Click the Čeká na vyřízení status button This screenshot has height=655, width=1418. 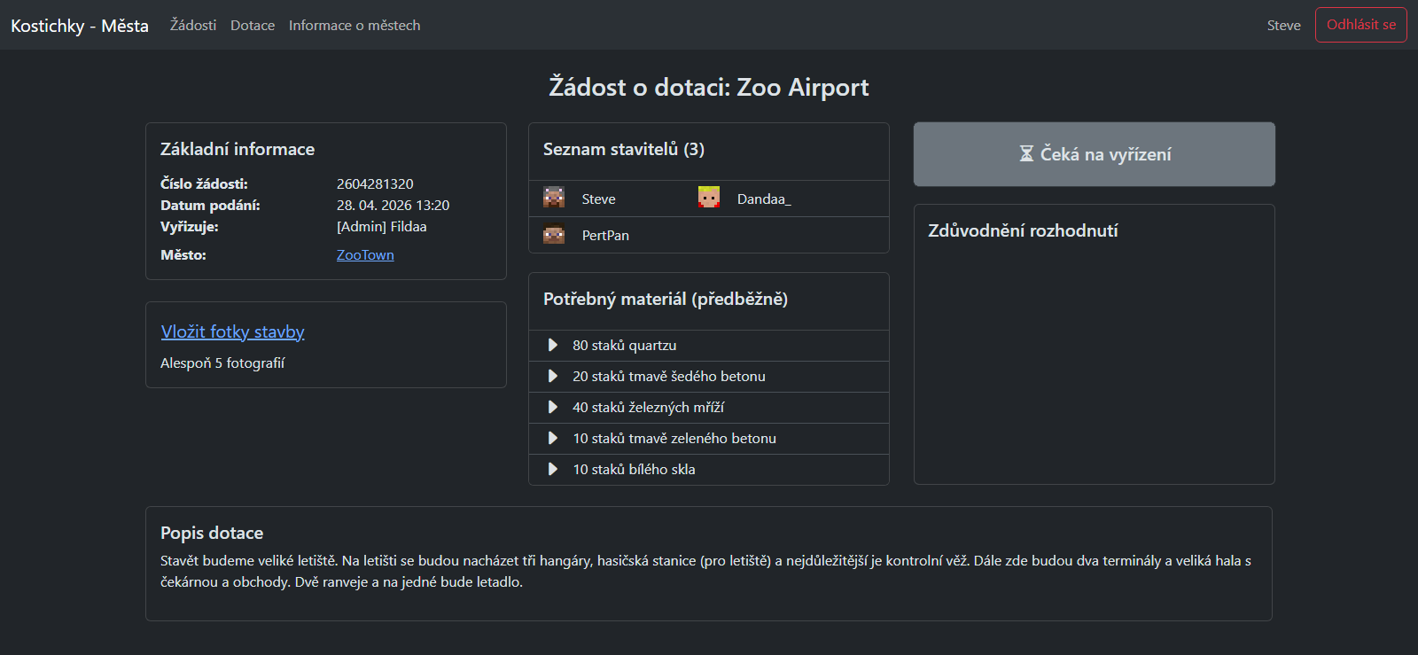1095,154
